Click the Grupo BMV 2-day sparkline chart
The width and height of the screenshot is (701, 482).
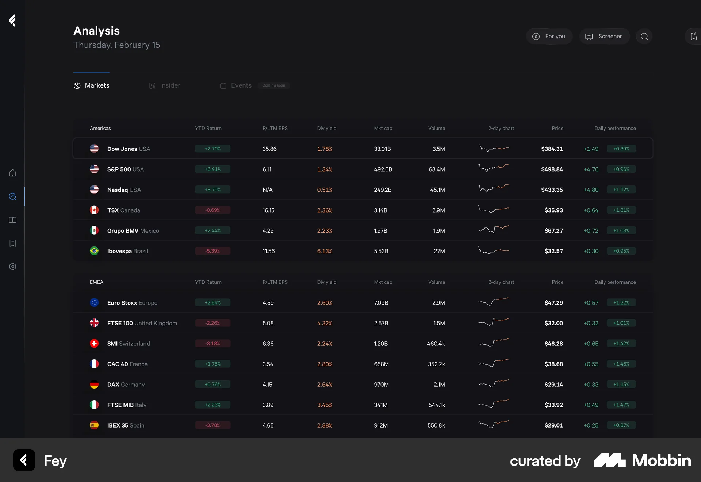click(494, 230)
